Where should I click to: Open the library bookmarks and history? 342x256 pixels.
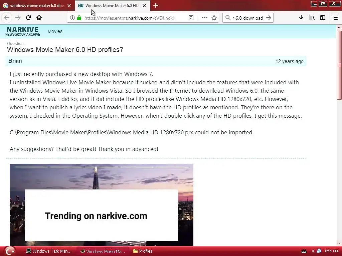(312, 18)
